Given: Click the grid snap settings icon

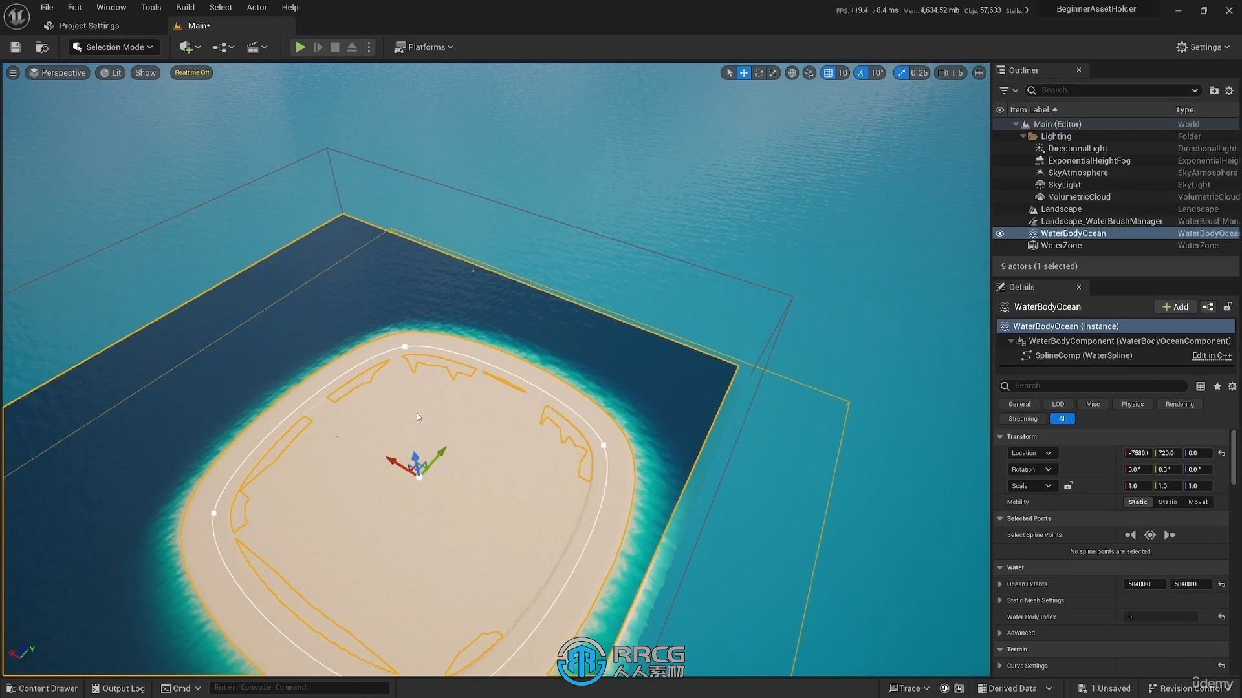Looking at the screenshot, I should [827, 72].
